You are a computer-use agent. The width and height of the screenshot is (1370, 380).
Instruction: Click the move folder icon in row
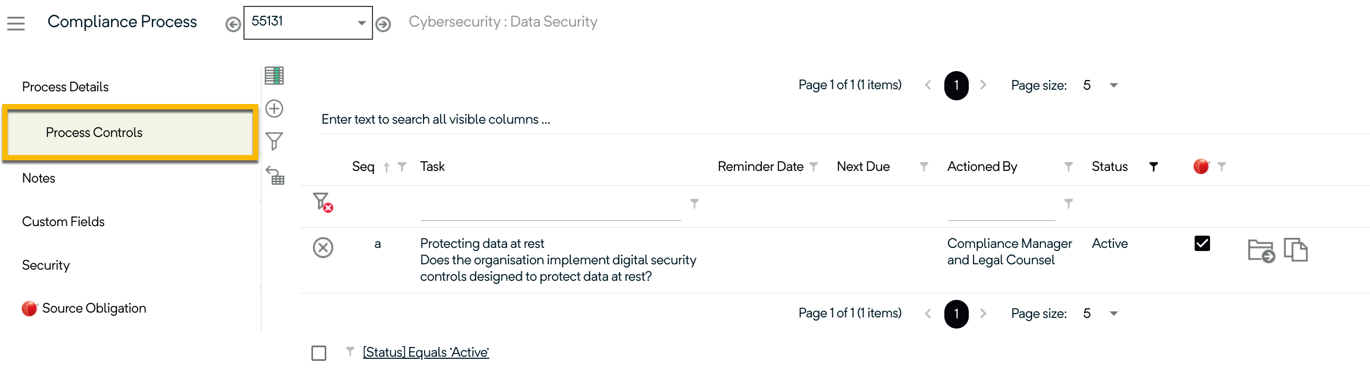[x=1261, y=251]
